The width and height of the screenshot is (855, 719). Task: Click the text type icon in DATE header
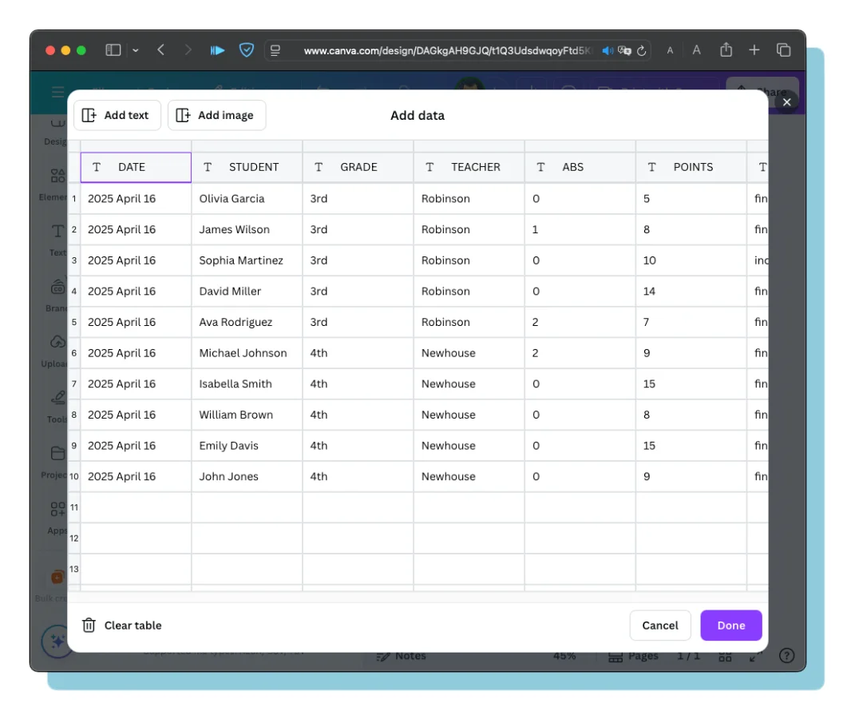97,167
